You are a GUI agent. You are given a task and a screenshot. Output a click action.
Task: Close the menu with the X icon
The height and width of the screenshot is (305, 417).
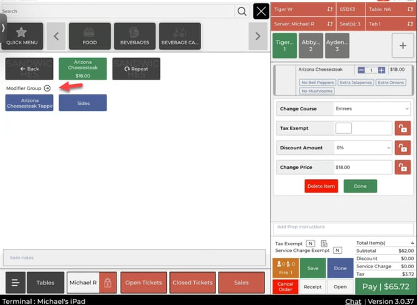(x=261, y=11)
